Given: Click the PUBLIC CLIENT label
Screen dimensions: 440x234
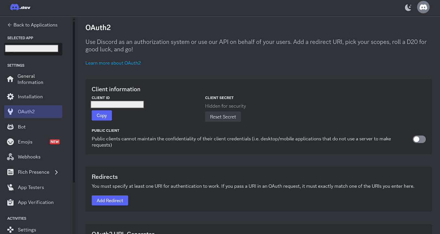Looking at the screenshot, I should (x=106, y=130).
